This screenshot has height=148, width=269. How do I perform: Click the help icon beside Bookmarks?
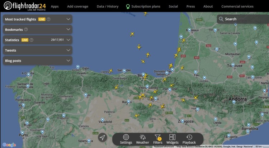[x=26, y=29]
